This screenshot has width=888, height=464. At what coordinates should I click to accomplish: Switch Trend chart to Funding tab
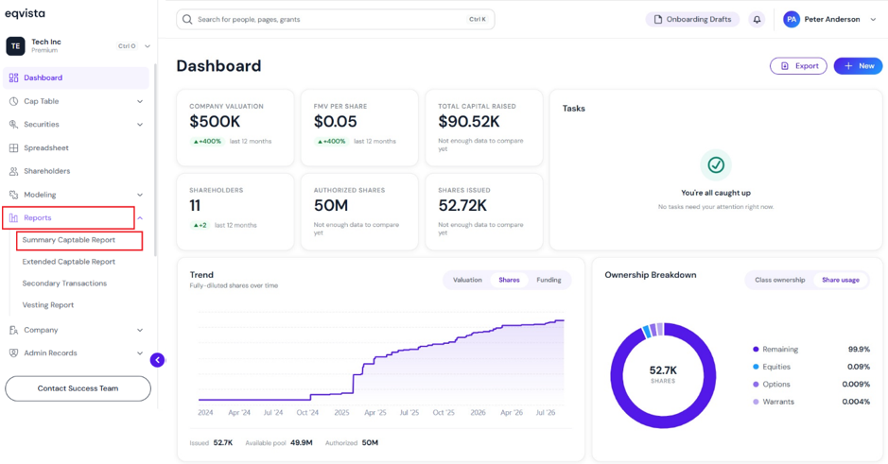(x=548, y=280)
